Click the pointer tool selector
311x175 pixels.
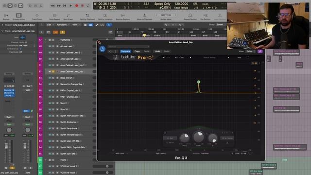click(x=166, y=25)
